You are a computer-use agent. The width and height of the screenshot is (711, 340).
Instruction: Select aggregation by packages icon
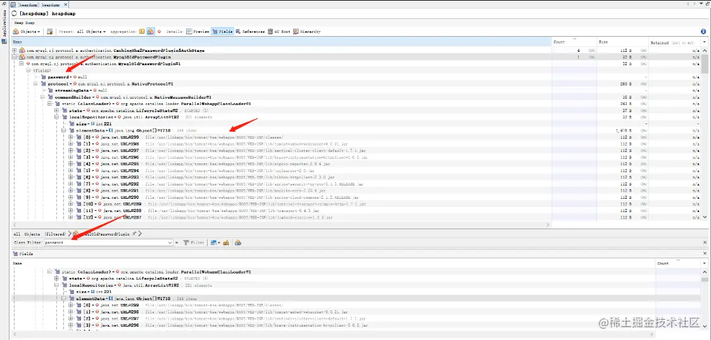[x=141, y=32]
